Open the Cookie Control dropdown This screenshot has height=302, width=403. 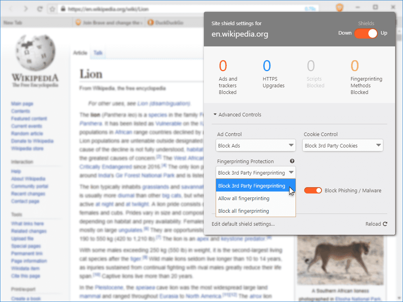(x=343, y=145)
